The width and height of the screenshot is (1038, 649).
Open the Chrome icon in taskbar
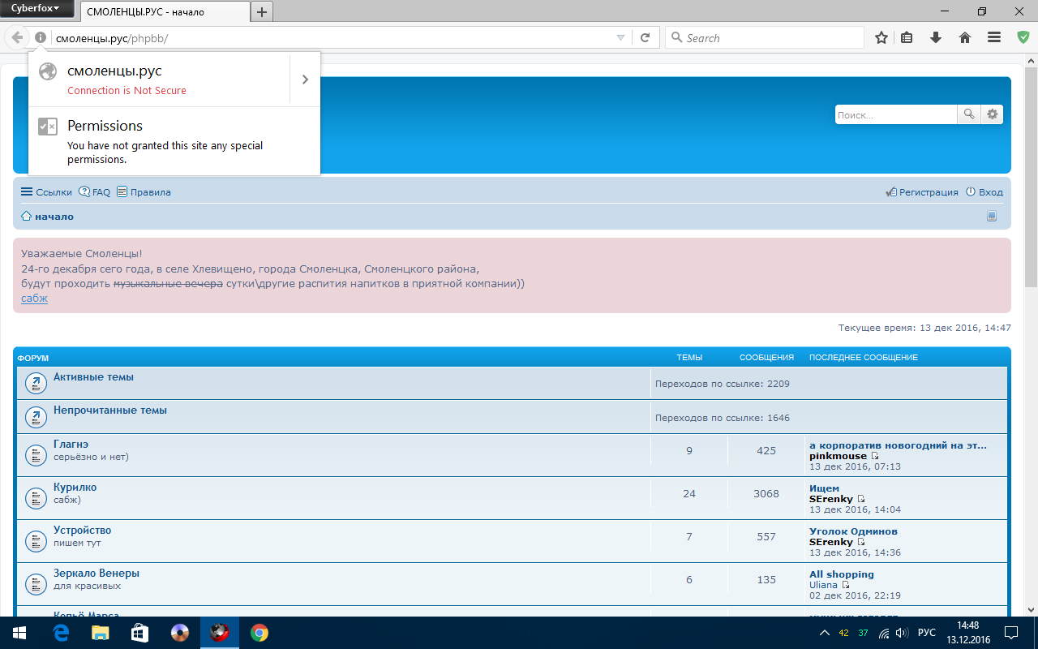(259, 633)
